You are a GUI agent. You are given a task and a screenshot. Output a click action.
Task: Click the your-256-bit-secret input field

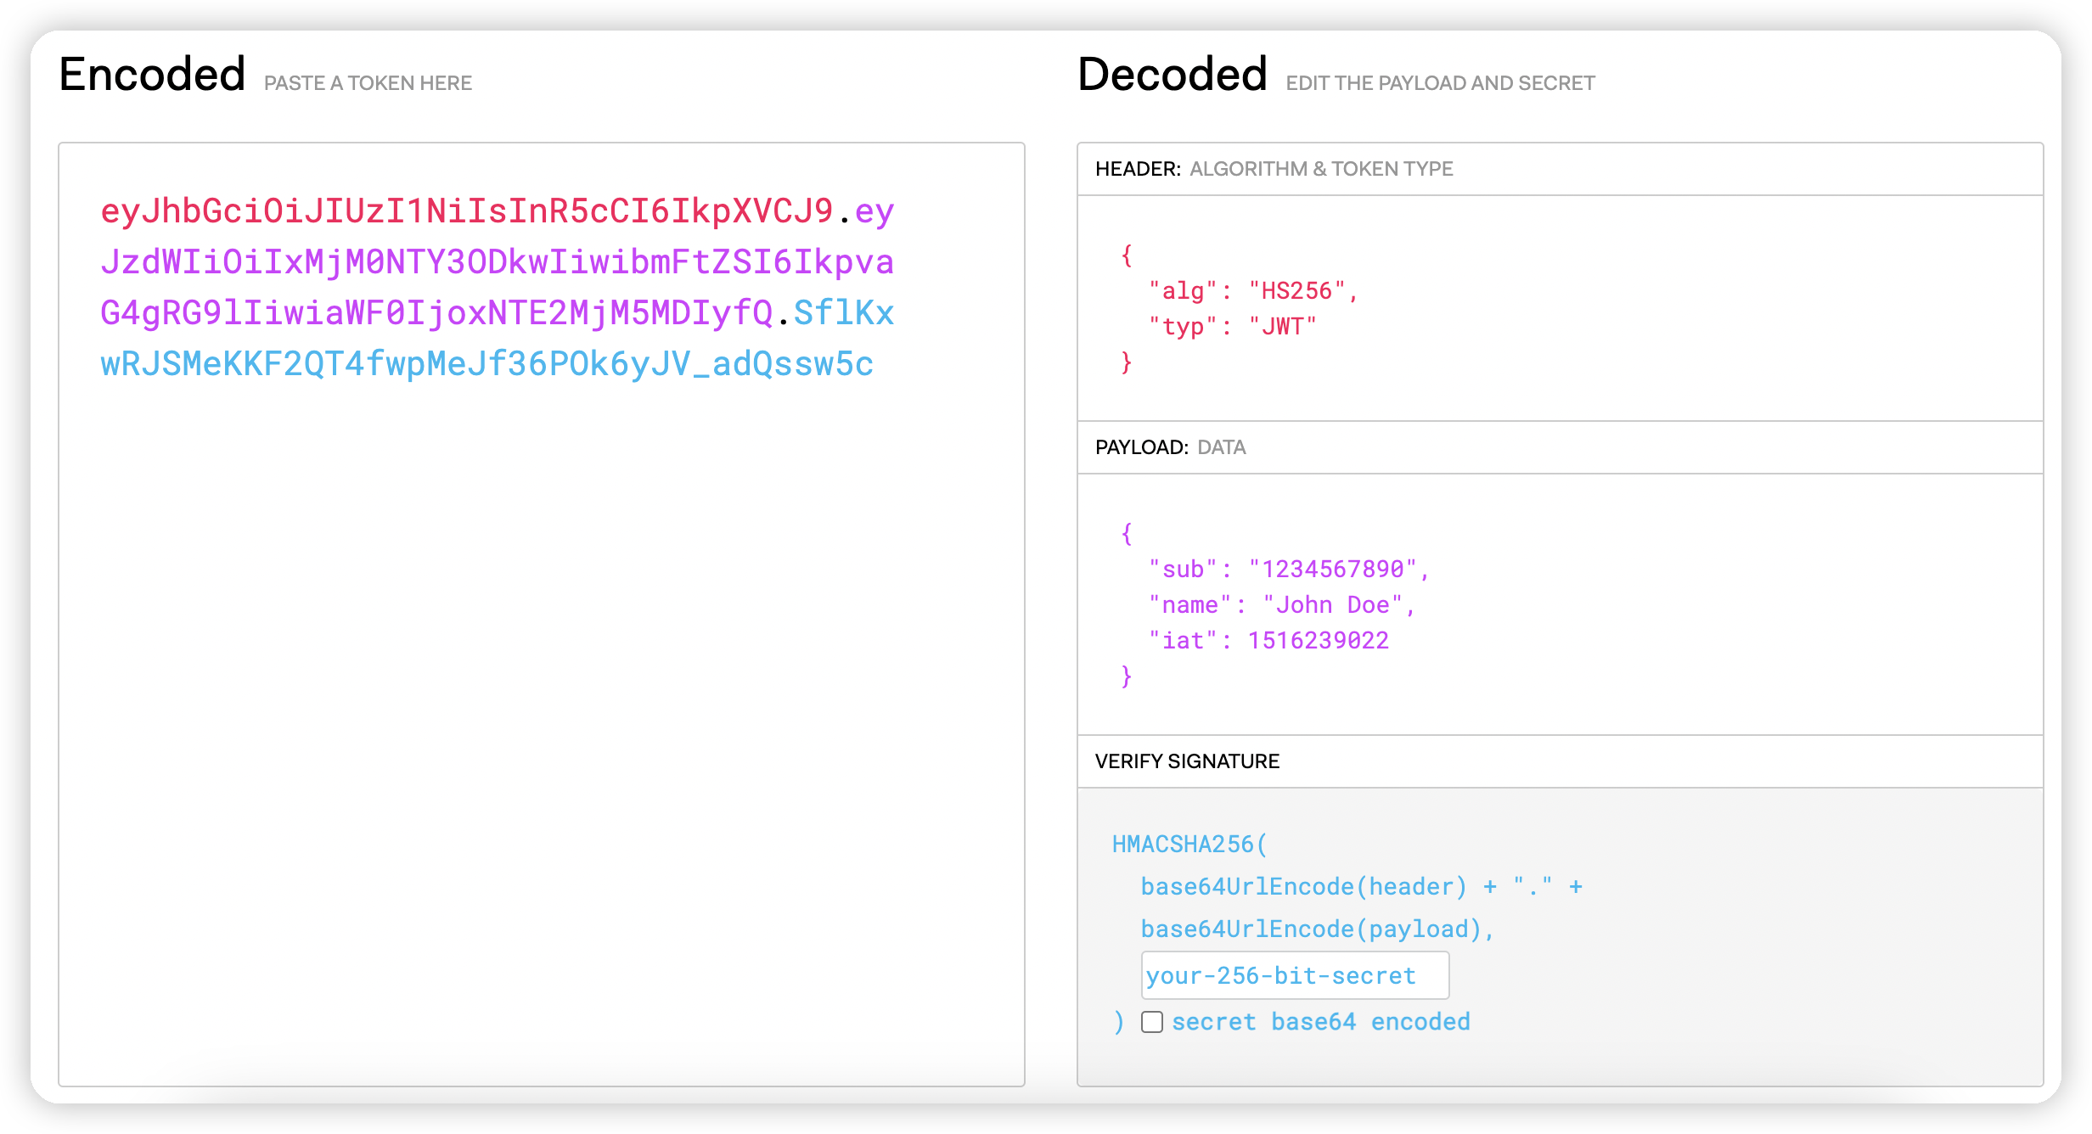(1294, 976)
